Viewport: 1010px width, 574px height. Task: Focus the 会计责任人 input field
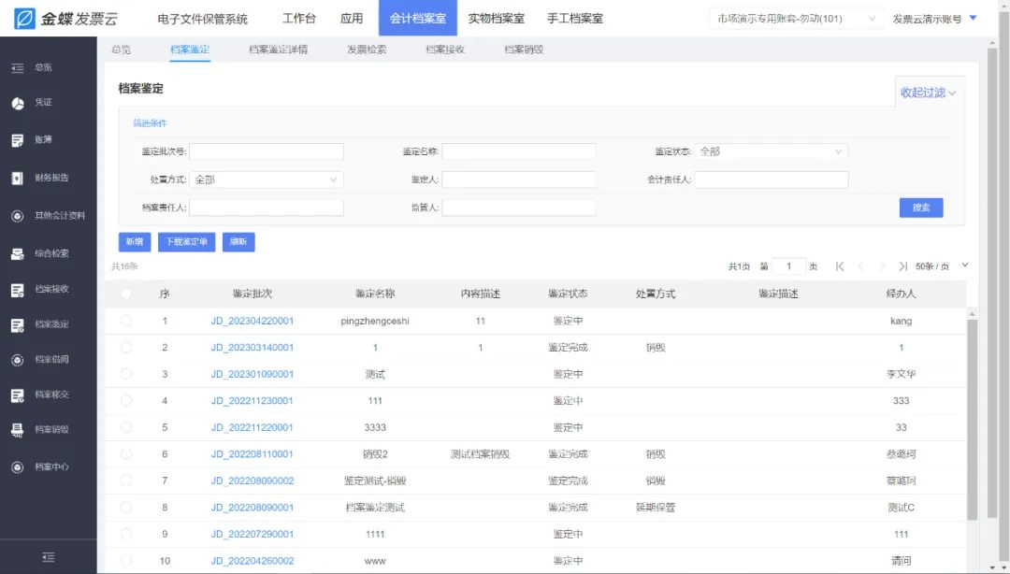click(771, 179)
